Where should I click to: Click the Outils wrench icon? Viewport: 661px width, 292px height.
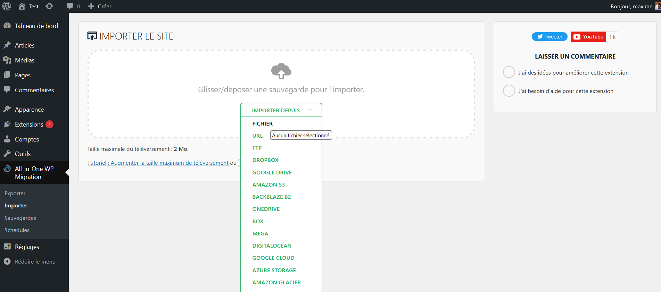point(7,154)
